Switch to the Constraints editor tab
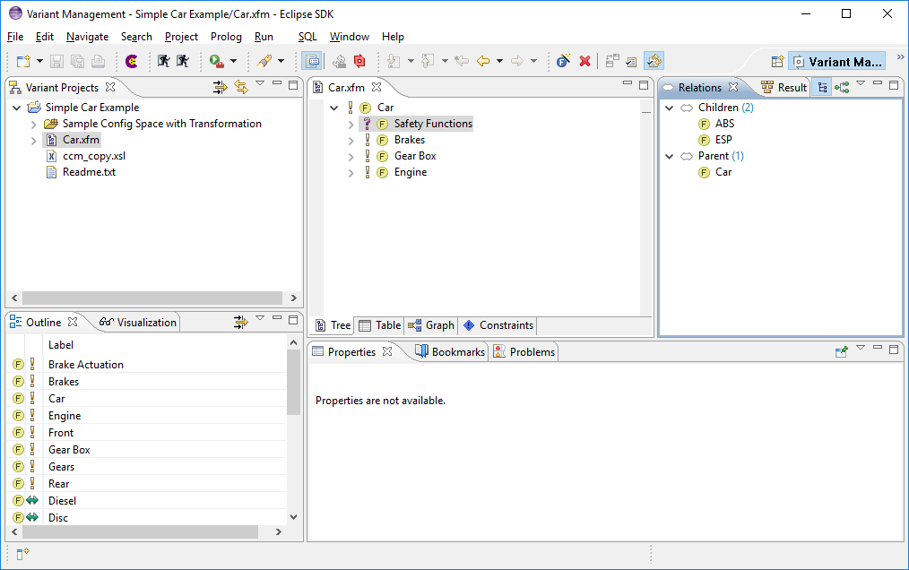Viewport: 909px width, 570px height. [x=498, y=325]
